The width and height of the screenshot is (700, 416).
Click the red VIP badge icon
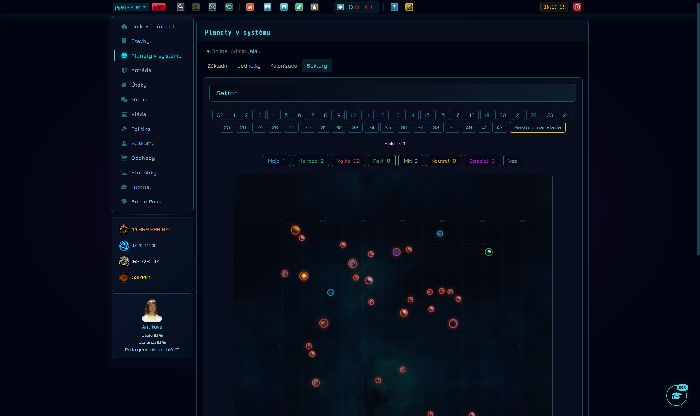coord(159,7)
